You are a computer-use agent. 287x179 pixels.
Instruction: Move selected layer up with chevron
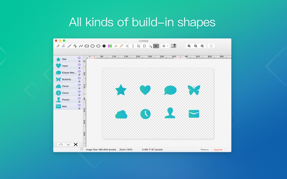tap(61, 144)
